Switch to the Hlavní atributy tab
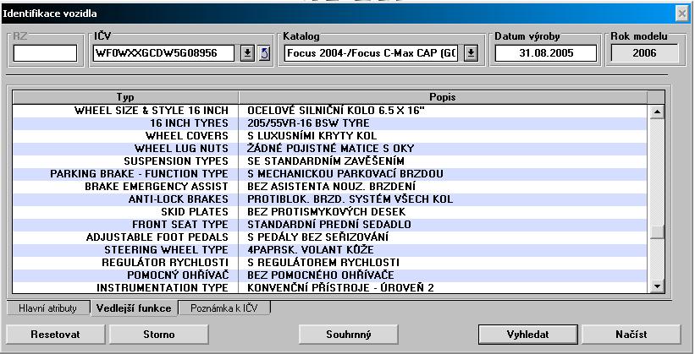Screen dimensions: 695x354 pos(47,308)
